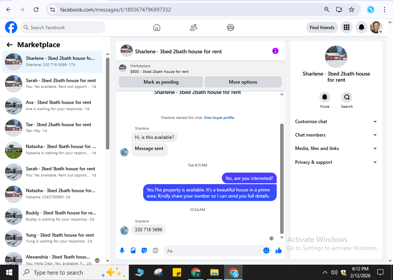This screenshot has height=280, width=393.
Task: Open the browser zoom magnifier icon
Action: pyautogui.click(x=327, y=10)
